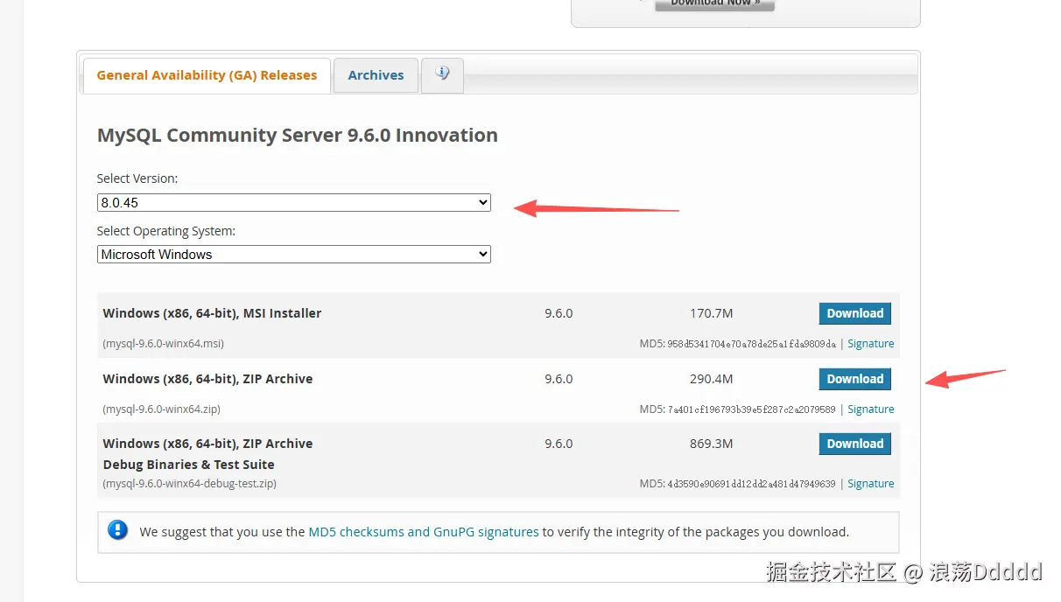The height and width of the screenshot is (602, 1061).
Task: Switch to the Archives tab
Action: 376,75
